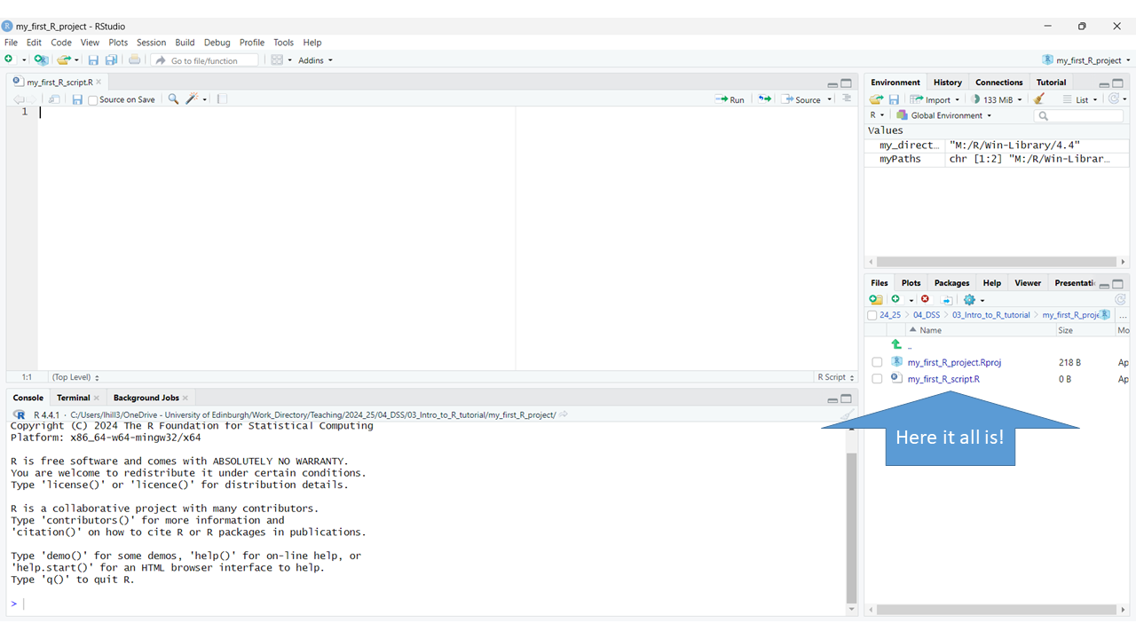
Task: Expand Source button options arrow
Action: (830, 99)
